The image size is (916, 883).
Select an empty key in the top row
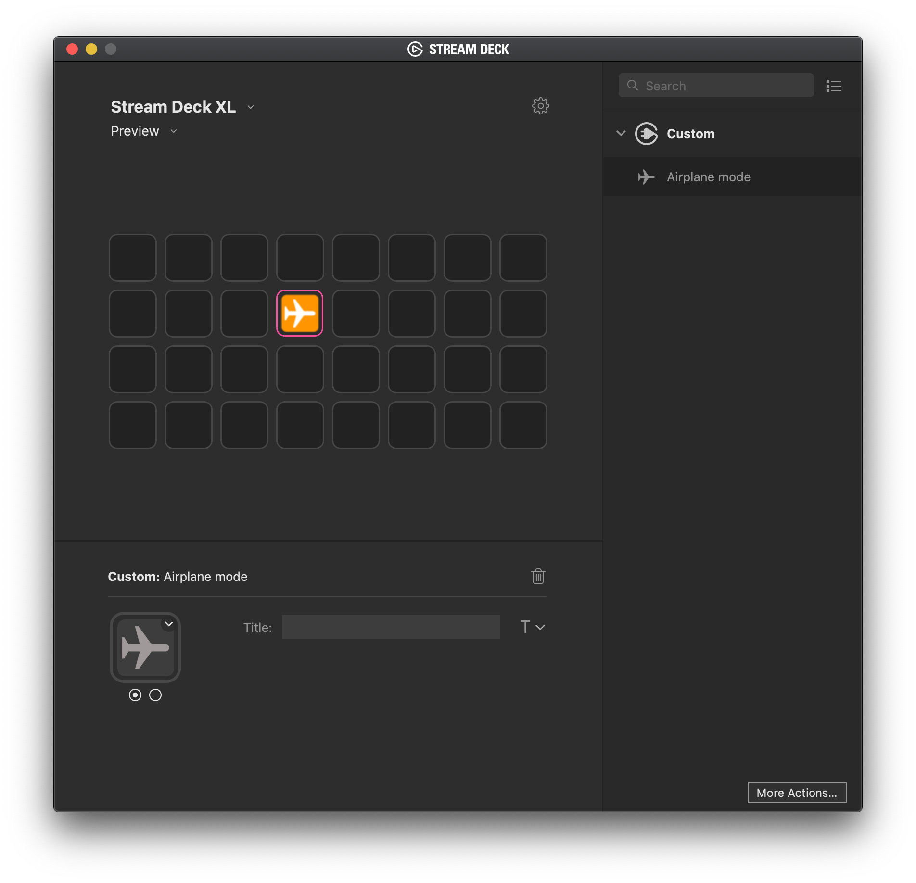pyautogui.click(x=132, y=258)
